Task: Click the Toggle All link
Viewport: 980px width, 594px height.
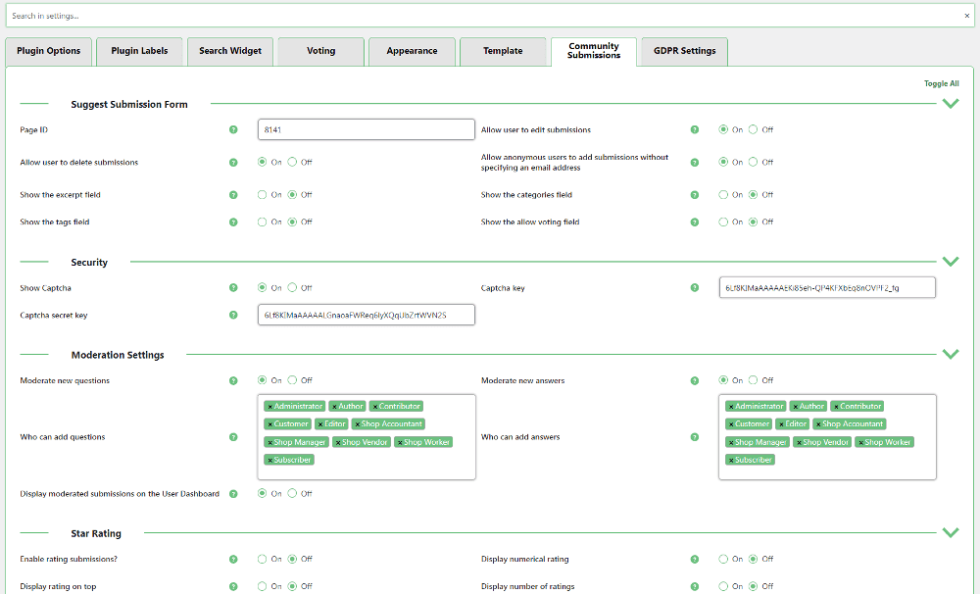Action: click(x=941, y=84)
